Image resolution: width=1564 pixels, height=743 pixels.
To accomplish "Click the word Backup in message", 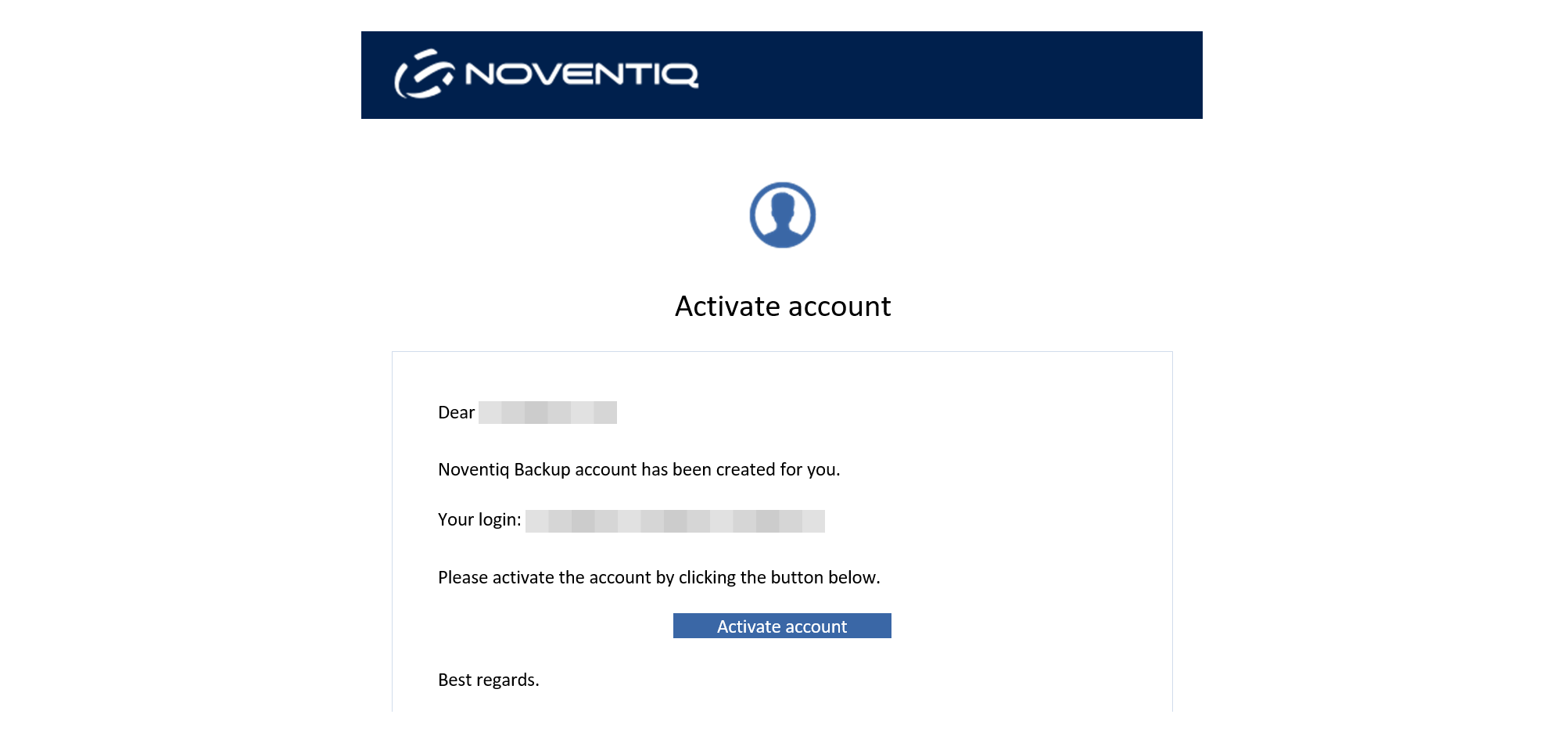I will click(x=542, y=470).
